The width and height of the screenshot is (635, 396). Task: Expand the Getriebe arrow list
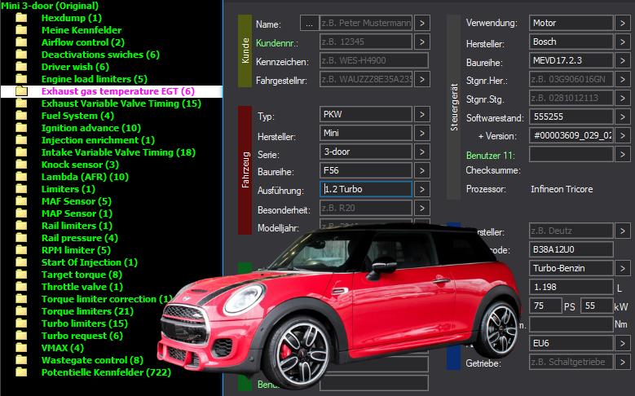pyautogui.click(x=623, y=362)
